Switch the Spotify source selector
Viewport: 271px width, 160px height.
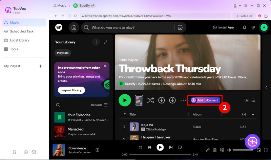(x=84, y=6)
